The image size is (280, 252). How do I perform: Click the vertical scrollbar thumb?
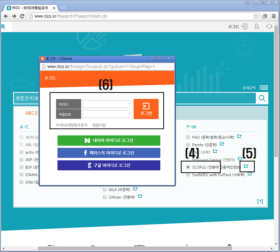click(276, 91)
